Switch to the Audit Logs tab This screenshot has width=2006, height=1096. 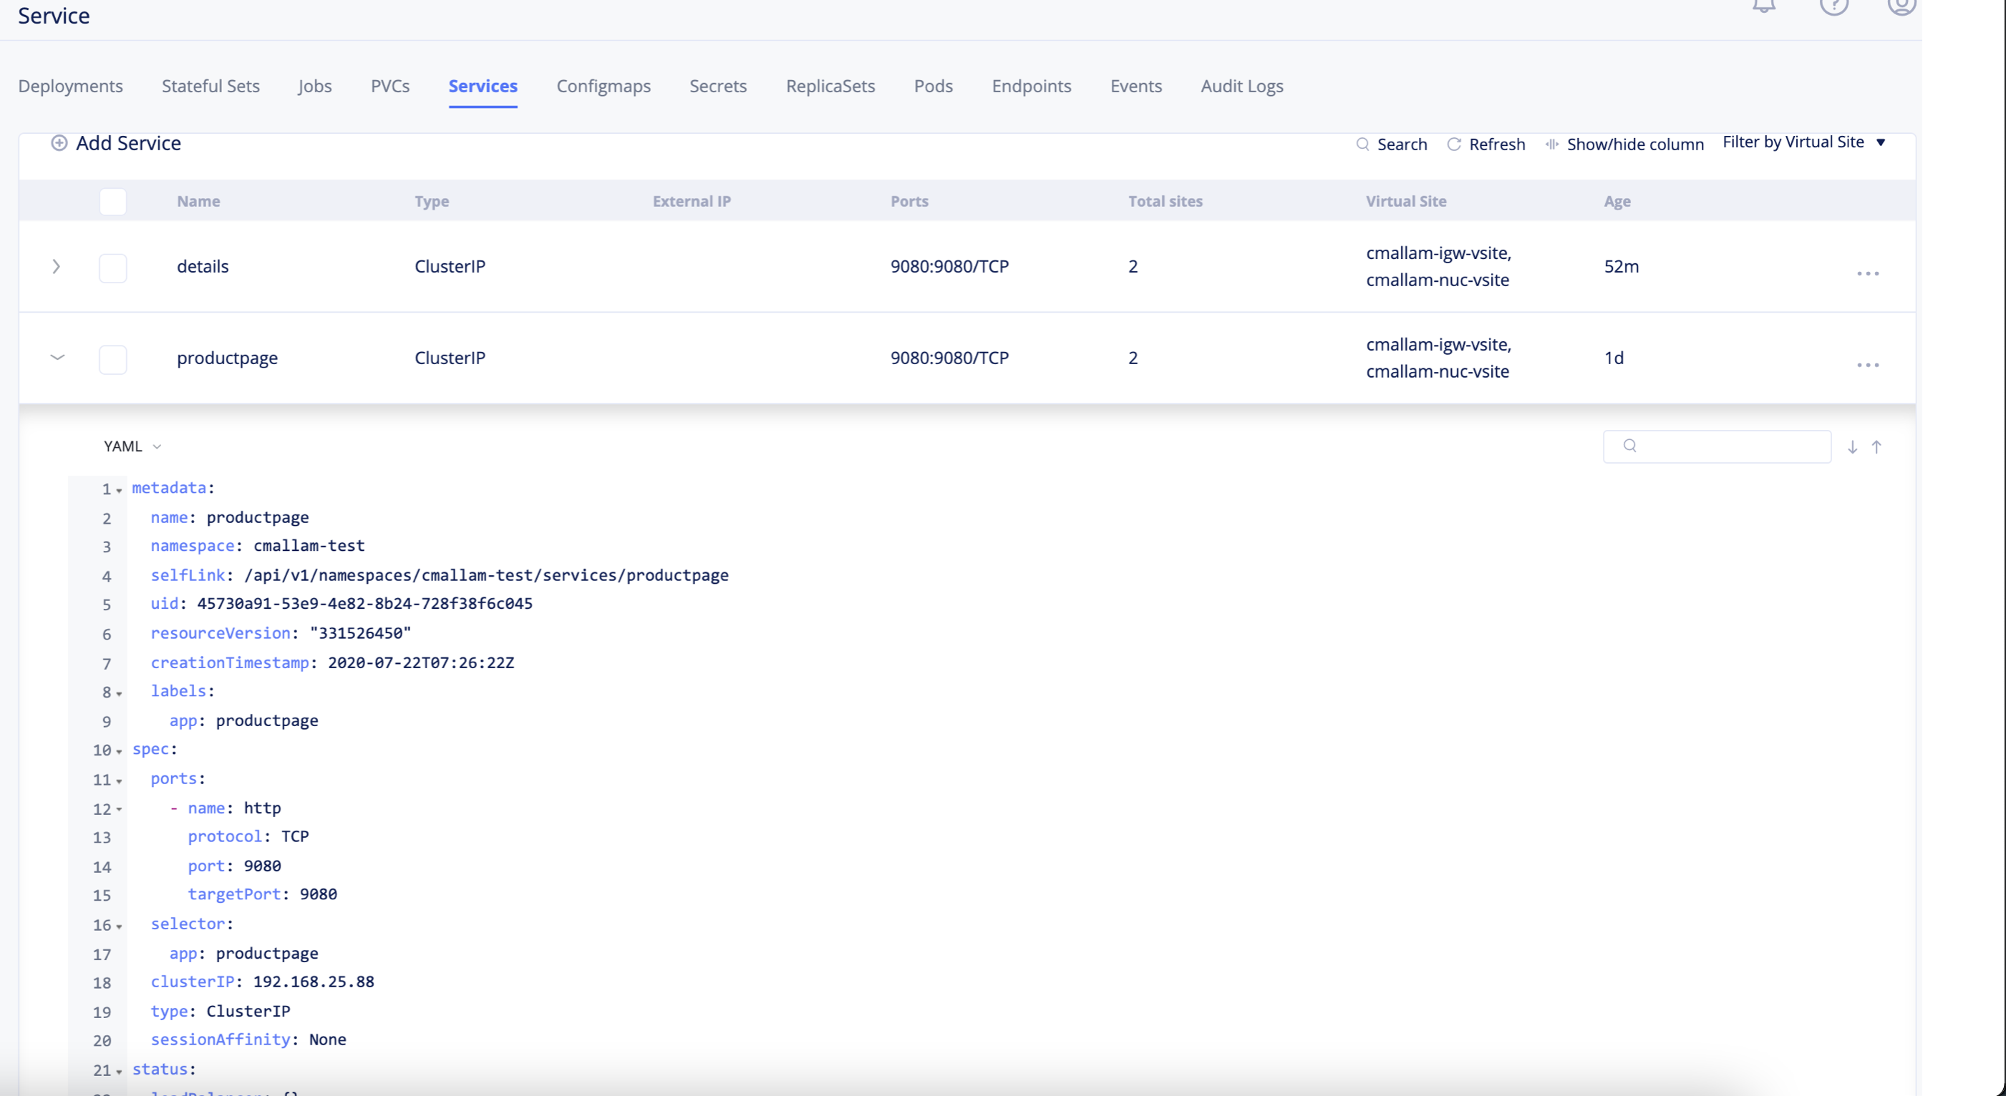(x=1241, y=87)
